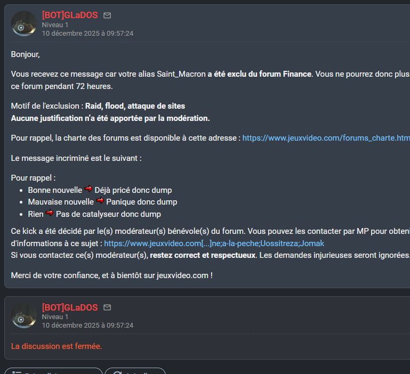The height and width of the screenshot is (374, 410).
Task: Open the moderators contact link
Action: 214,243
